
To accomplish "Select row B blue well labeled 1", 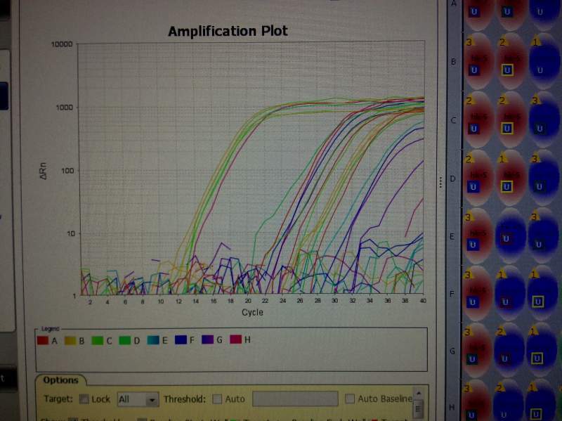I will (x=544, y=61).
